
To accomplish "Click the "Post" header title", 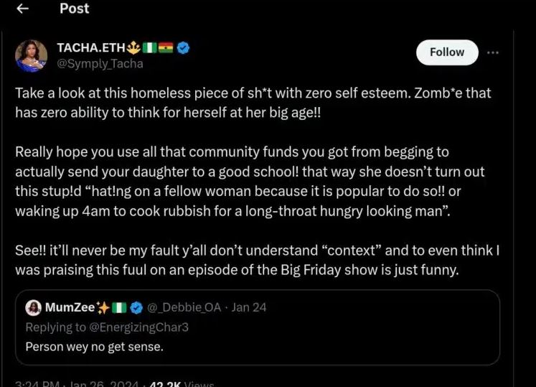I will pos(75,9).
